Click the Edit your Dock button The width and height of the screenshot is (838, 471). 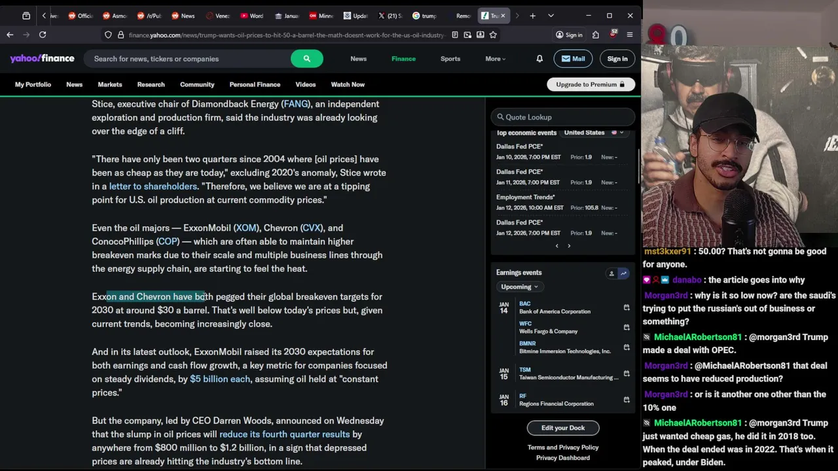(x=563, y=428)
